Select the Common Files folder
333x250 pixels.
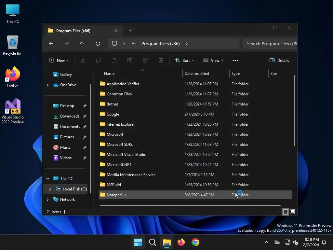tap(195, 94)
